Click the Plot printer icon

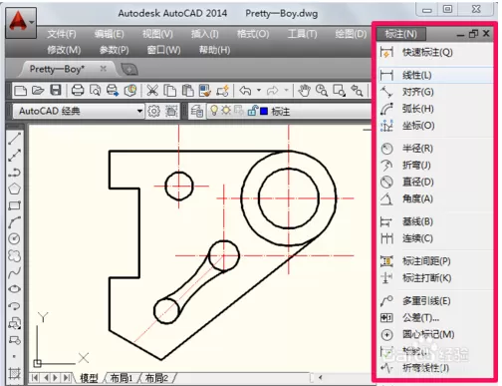pos(78,91)
